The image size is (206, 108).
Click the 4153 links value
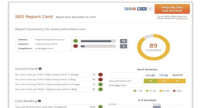[92, 107]
